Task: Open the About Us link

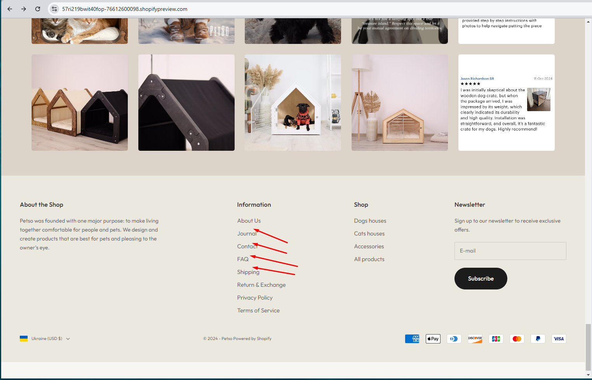Action: click(x=249, y=221)
